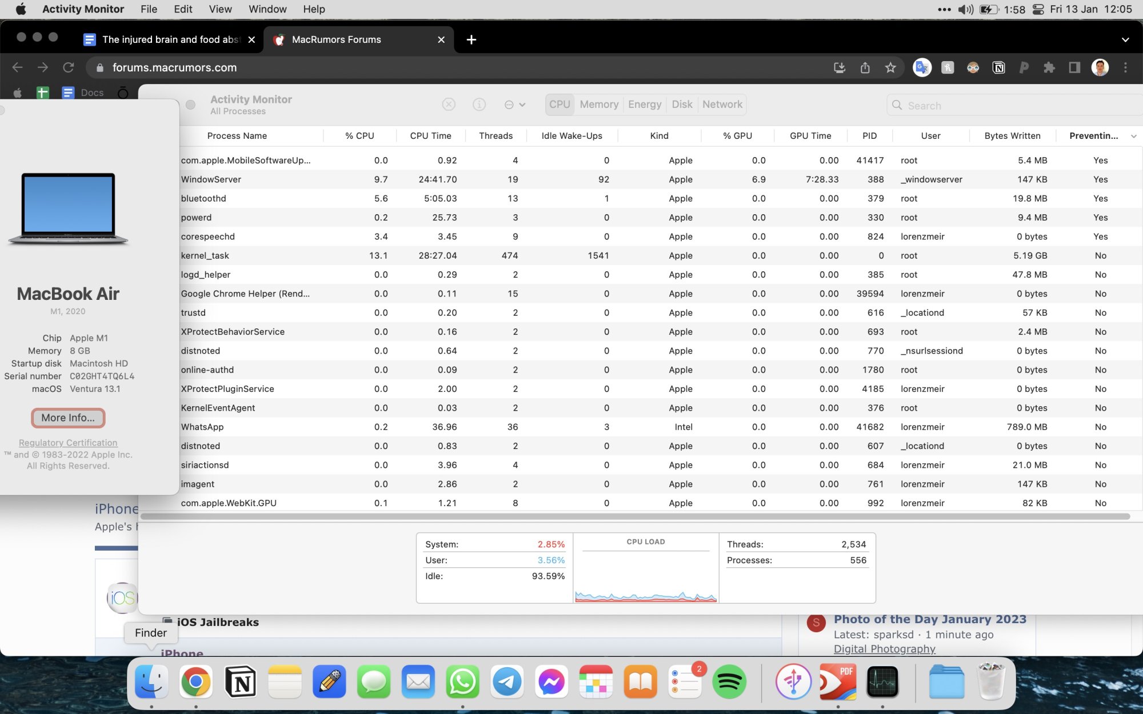
Task: Open the more options ellipsis dropdown
Action: click(514, 105)
